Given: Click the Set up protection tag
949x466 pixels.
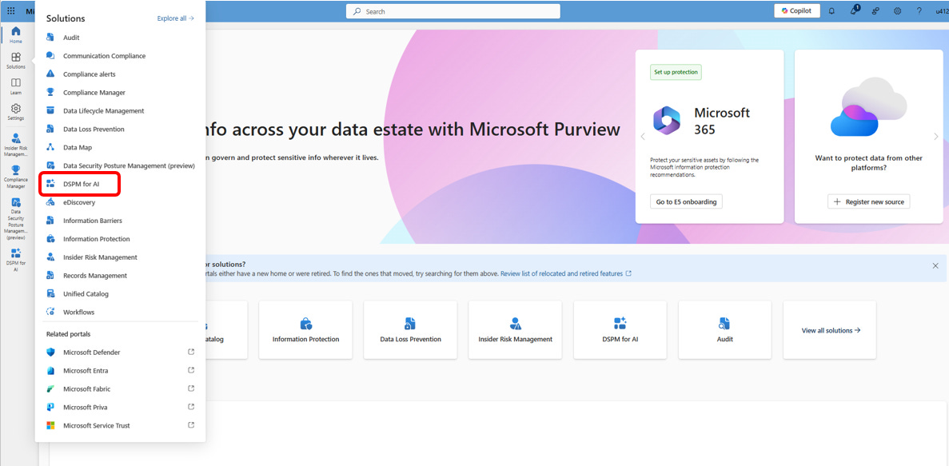Looking at the screenshot, I should [x=676, y=72].
